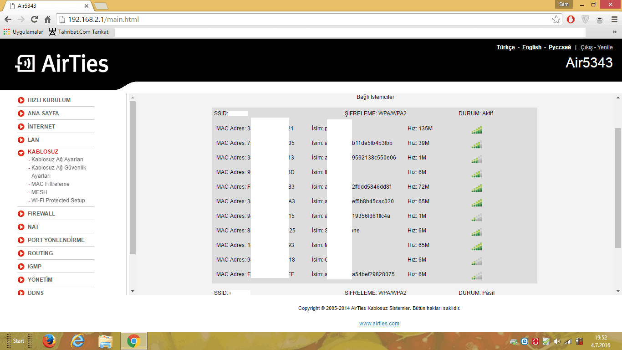
Task: Select the MESH submenu item
Action: (x=39, y=192)
